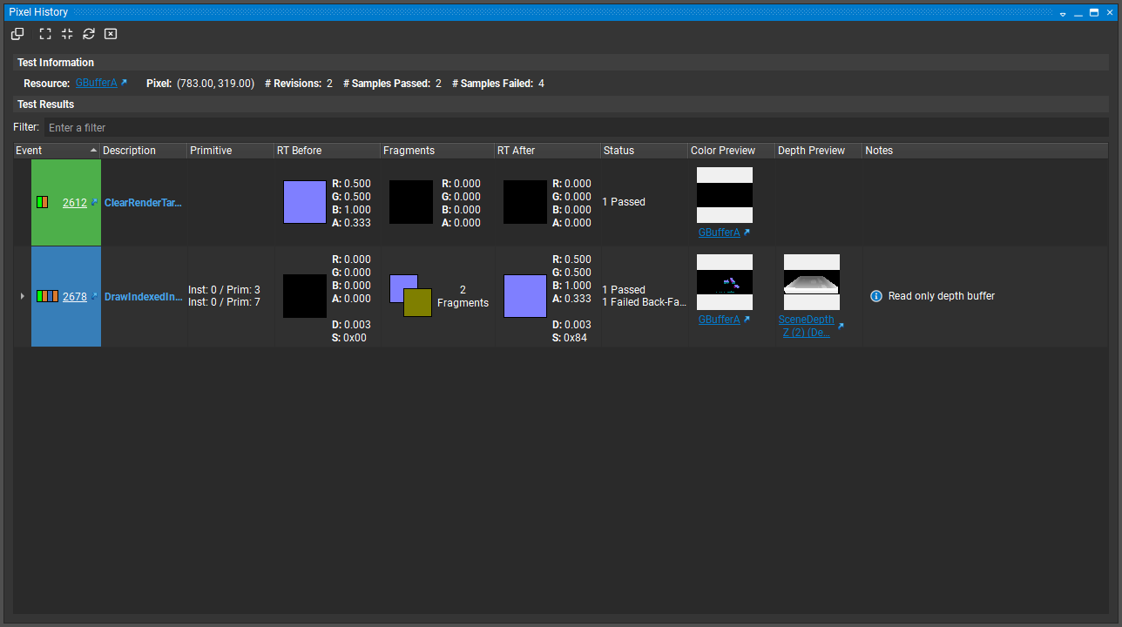
Task: Click the arrow icon beside SceneDepthZ link
Action: click(x=841, y=326)
